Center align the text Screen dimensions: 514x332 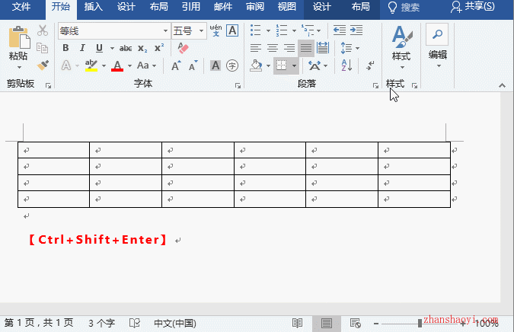point(273,48)
